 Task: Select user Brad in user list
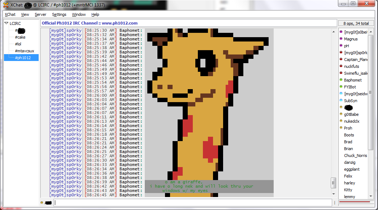348,142
